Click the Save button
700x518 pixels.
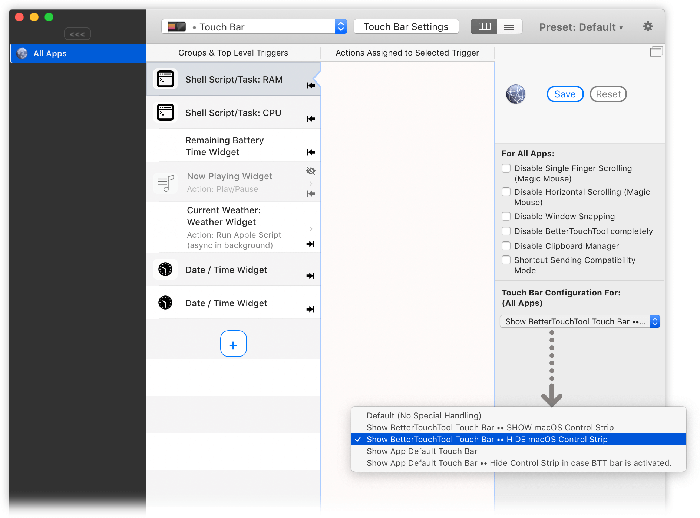click(565, 94)
